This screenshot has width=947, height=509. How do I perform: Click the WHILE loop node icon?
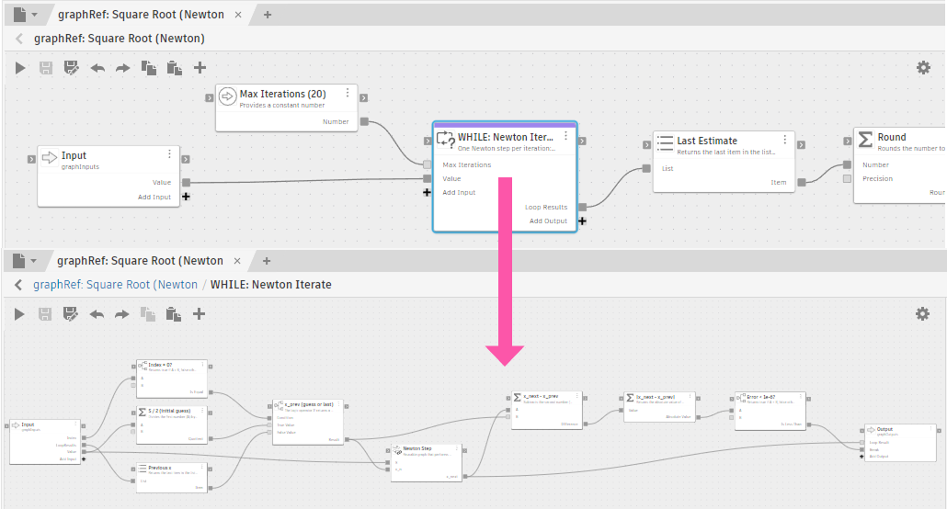(445, 139)
